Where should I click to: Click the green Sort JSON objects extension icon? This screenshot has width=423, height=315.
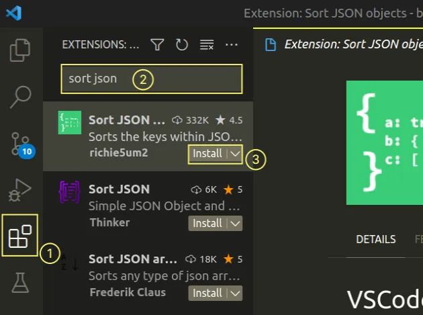click(70, 122)
